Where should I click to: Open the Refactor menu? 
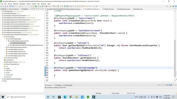click(16, 4)
